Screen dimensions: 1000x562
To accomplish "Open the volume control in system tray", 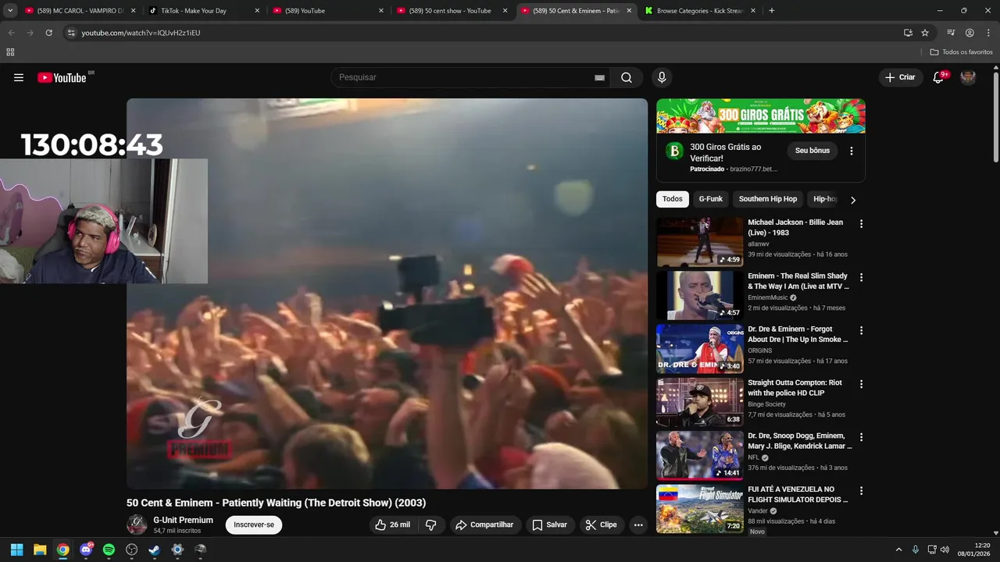I will tap(944, 550).
